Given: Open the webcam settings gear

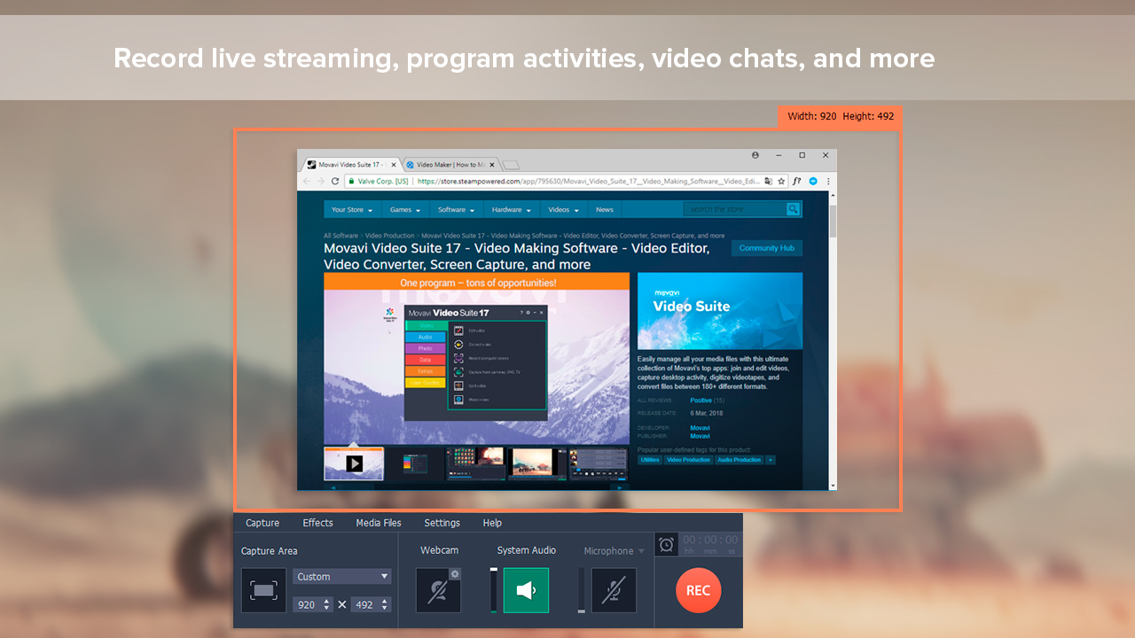Looking at the screenshot, I should (x=455, y=573).
